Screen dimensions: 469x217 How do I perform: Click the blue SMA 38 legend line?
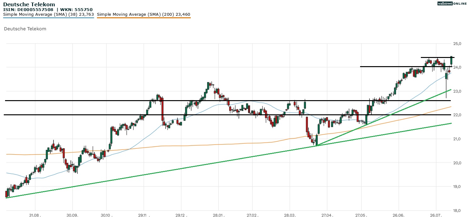pyautogui.click(x=48, y=18)
